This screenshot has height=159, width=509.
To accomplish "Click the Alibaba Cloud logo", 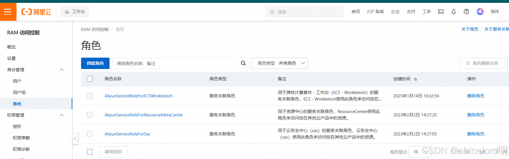I will (x=36, y=12).
